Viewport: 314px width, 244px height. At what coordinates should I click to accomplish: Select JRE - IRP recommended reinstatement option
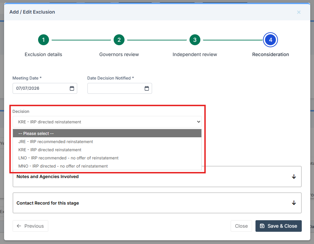[x=107, y=142]
